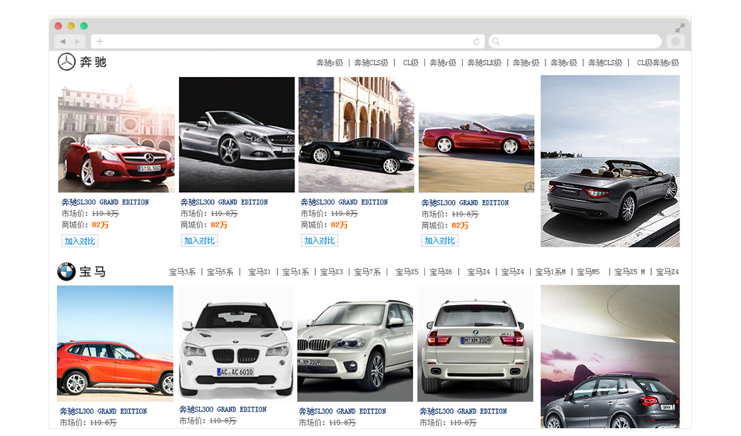741x436 pixels.
Task: Open title link under black Mercedes coupe
Action: coord(344,202)
